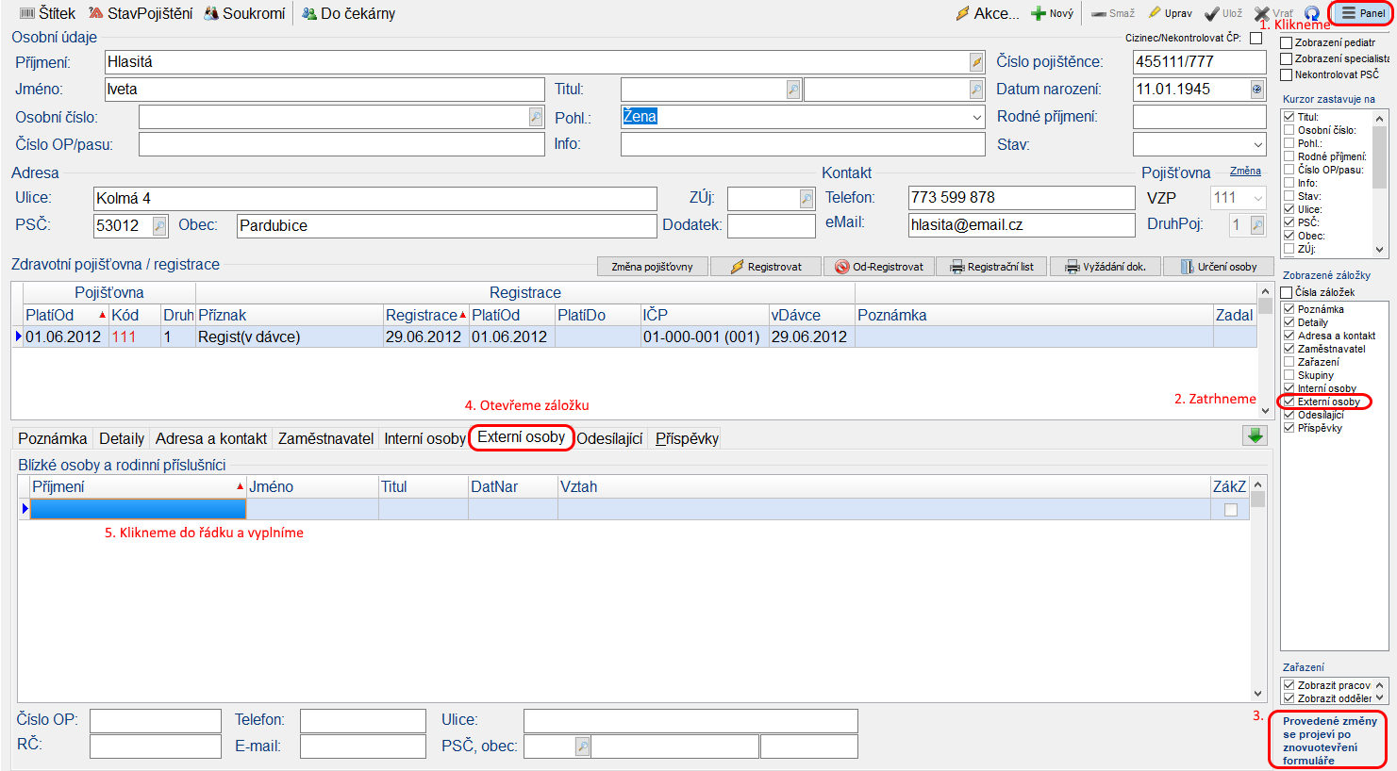The width and height of the screenshot is (1397, 771).
Task: Open the calendar picker for Datum narození
Action: [1256, 90]
